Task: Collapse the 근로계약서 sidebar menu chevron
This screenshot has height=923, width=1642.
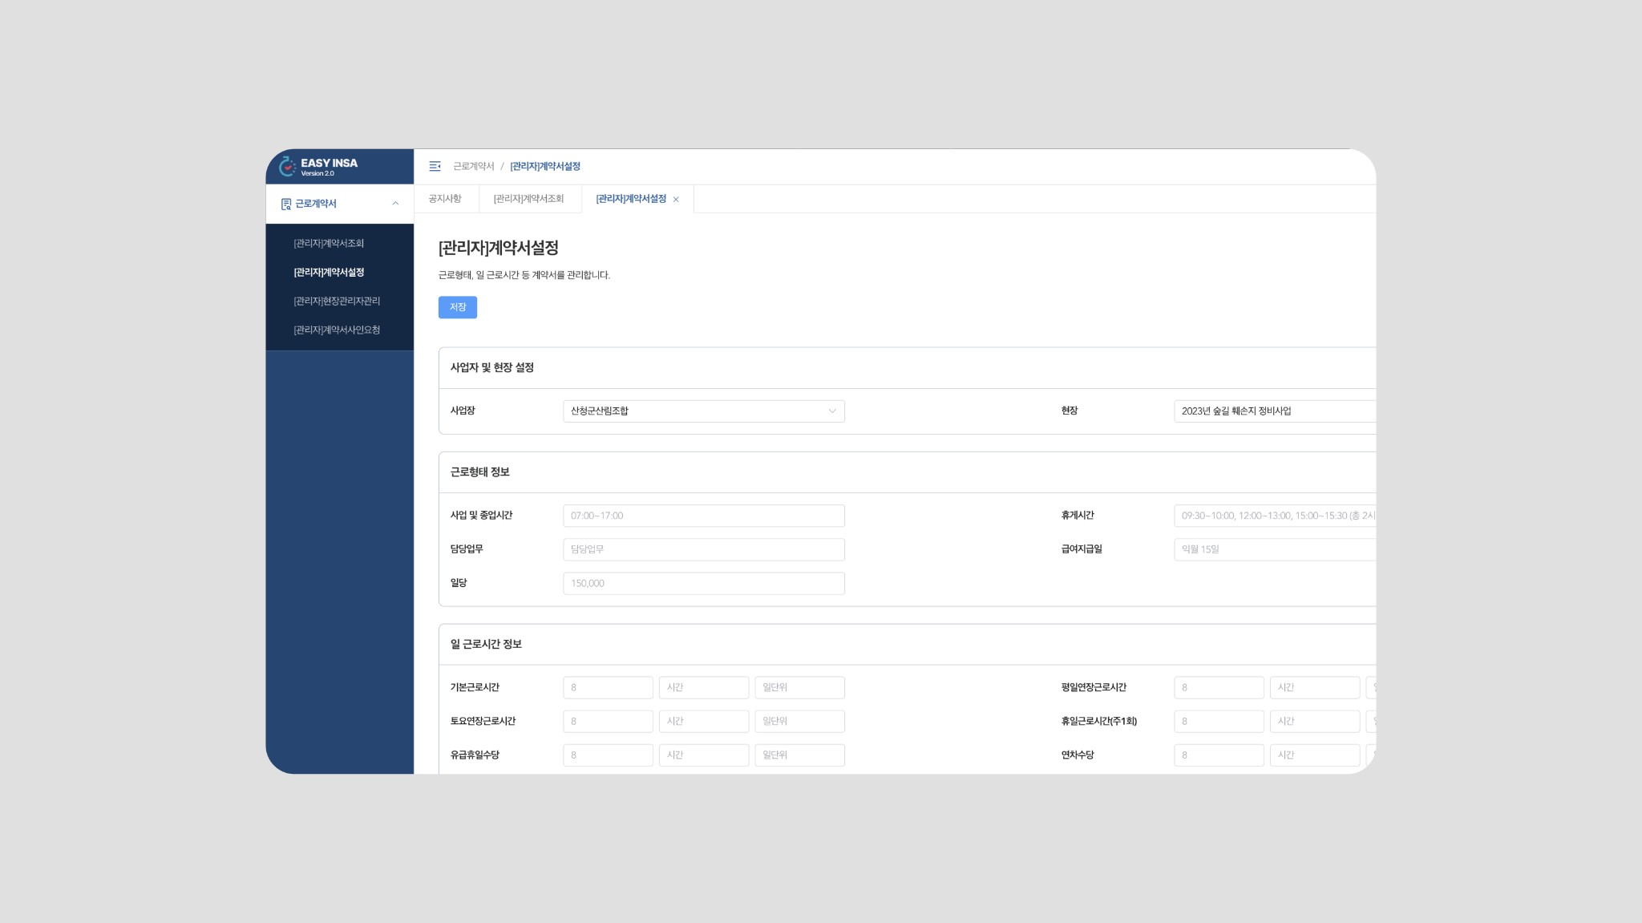Action: pyautogui.click(x=395, y=204)
